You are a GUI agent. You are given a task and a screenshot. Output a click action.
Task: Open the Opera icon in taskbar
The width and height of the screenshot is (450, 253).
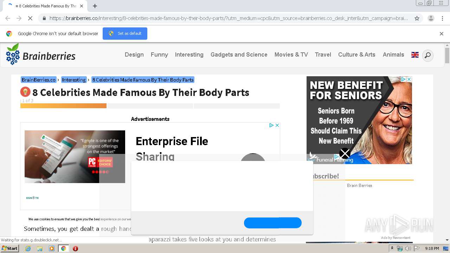[x=75, y=248]
